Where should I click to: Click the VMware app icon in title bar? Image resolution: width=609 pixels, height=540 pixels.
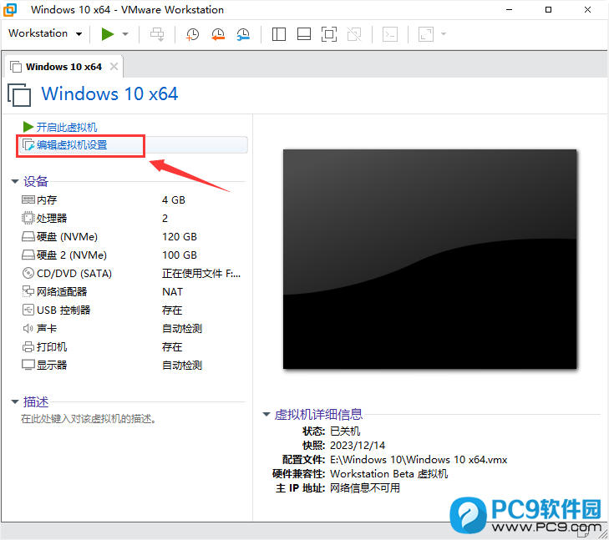[10, 10]
